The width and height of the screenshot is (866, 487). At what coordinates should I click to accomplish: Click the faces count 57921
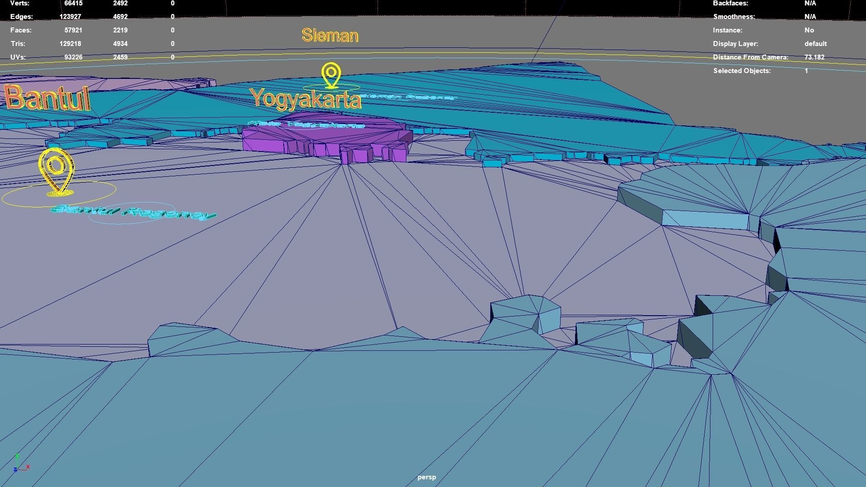click(73, 30)
